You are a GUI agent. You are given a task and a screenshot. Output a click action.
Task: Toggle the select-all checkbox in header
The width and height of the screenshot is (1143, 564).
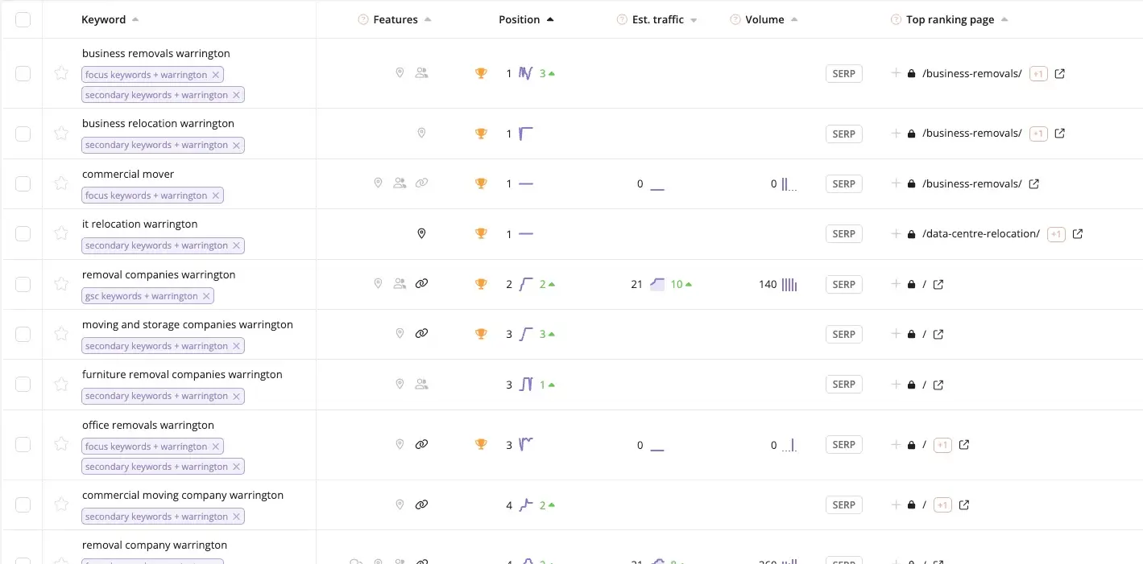click(x=23, y=20)
